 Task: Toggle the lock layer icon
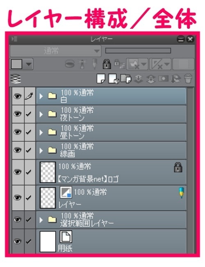click(107, 64)
